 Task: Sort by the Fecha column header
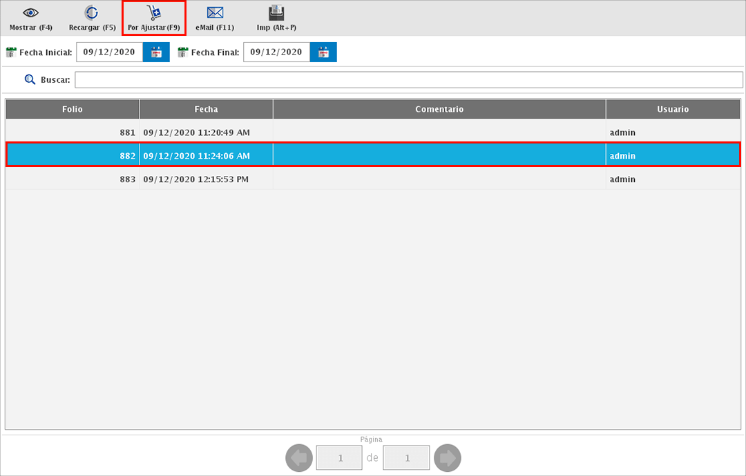pyautogui.click(x=206, y=109)
